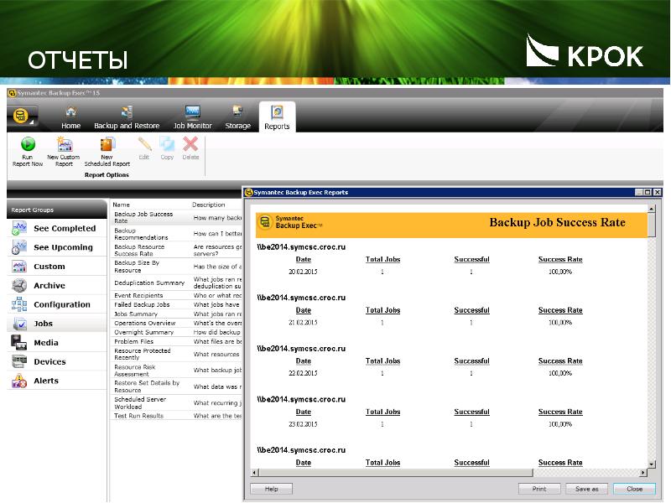
Task: Select the Jobs report group
Action: 57,324
